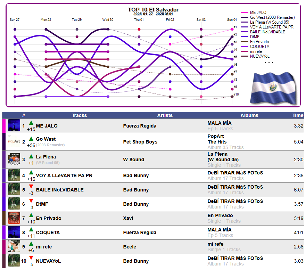The image size is (306, 270).
Task: Click the El Salvador flag image
Action: click(x=273, y=89)
